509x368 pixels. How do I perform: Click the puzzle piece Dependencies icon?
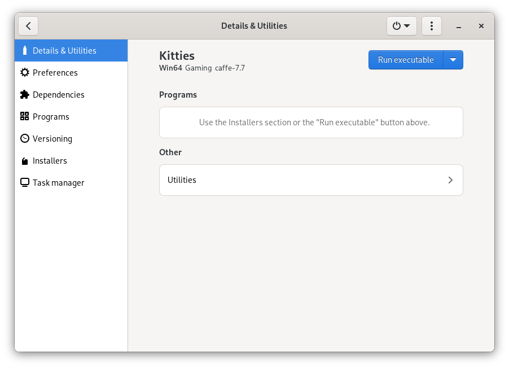(24, 95)
